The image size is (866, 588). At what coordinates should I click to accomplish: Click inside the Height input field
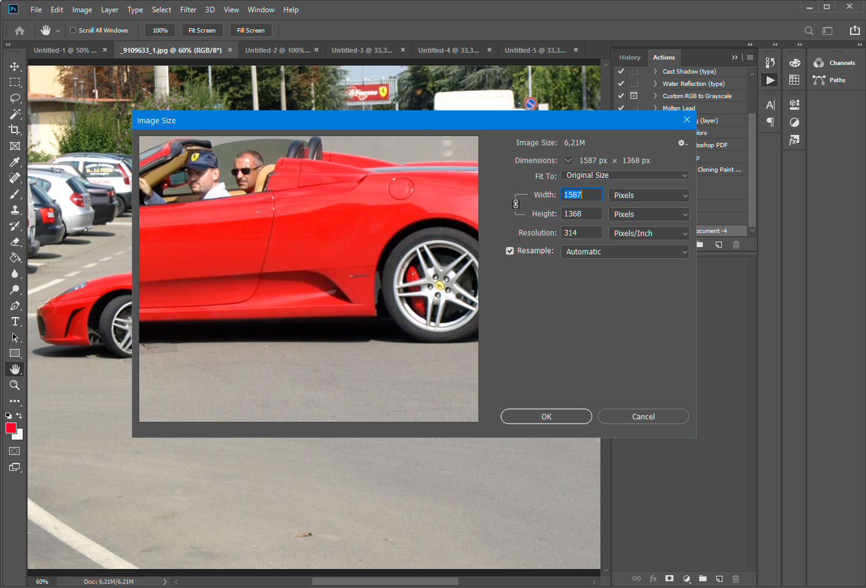[x=581, y=213]
